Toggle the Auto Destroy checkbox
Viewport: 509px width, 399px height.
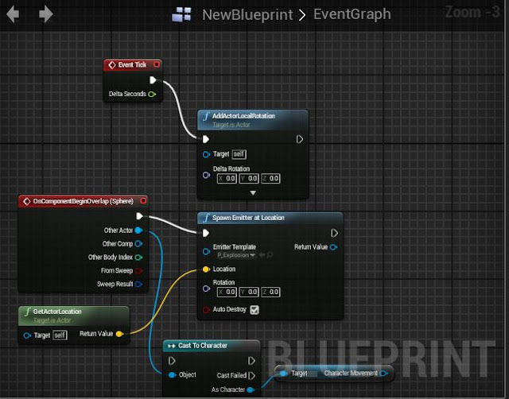click(x=254, y=310)
